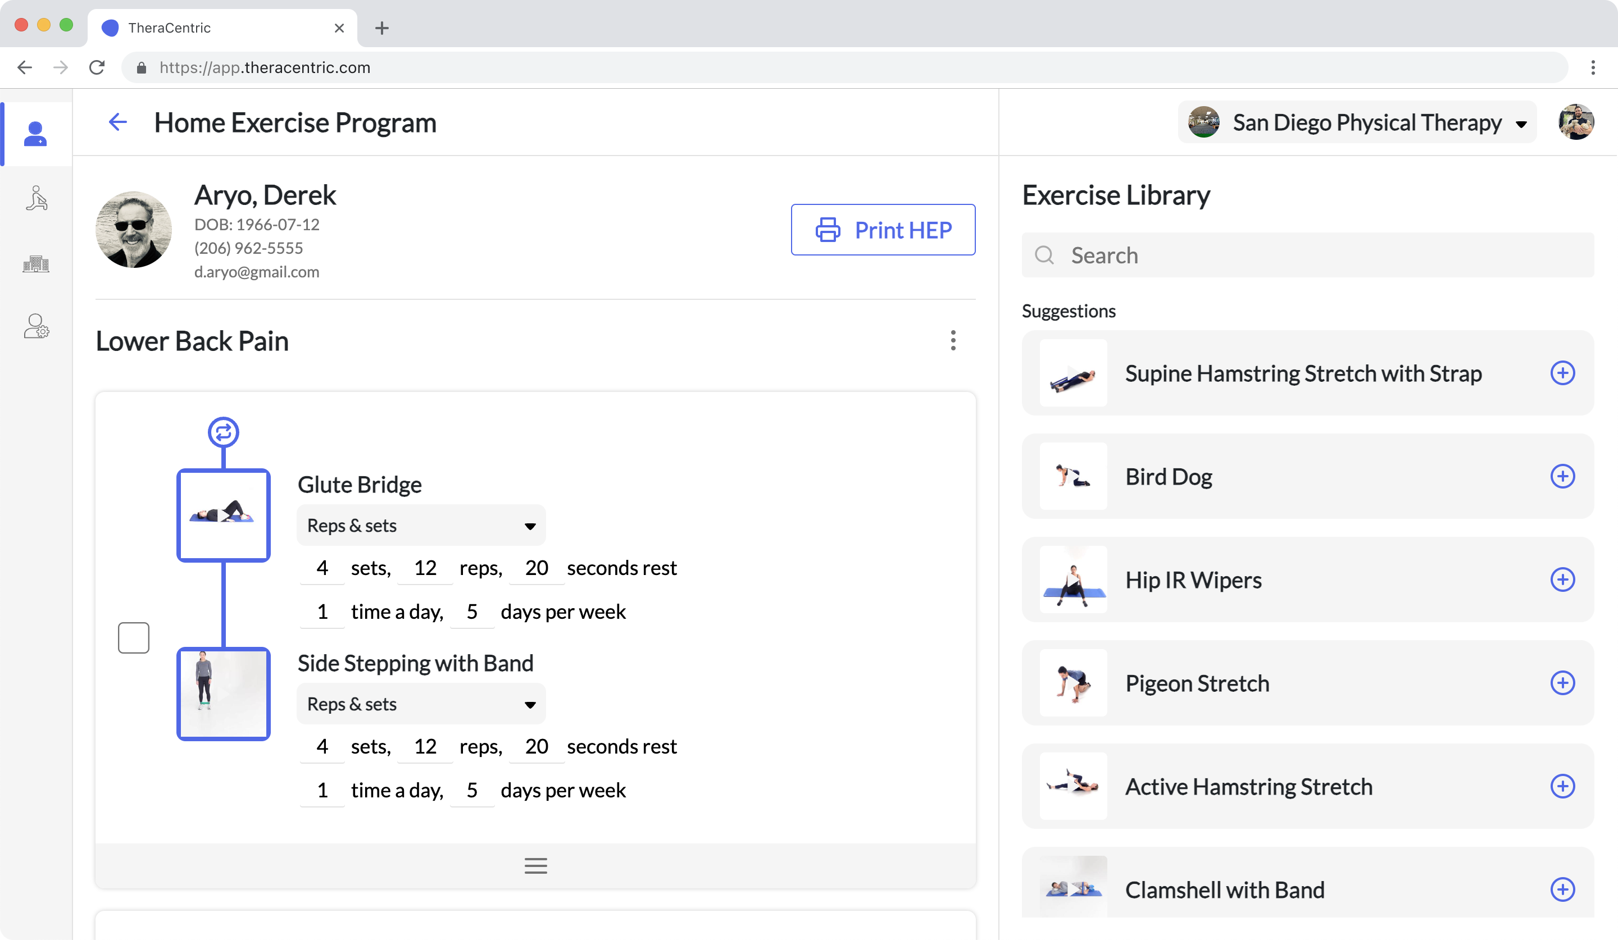1618x940 pixels.
Task: Expand the San Diego Physical Therapy clinic selector
Action: 1357,122
